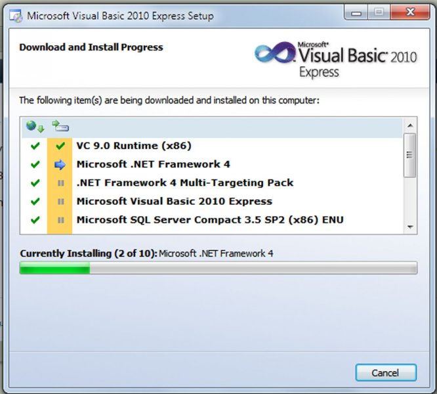Click the installation progress bar
The width and height of the screenshot is (437, 394).
[x=218, y=268]
